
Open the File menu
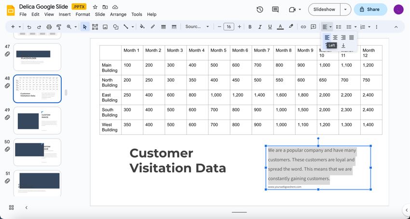pos(23,14)
